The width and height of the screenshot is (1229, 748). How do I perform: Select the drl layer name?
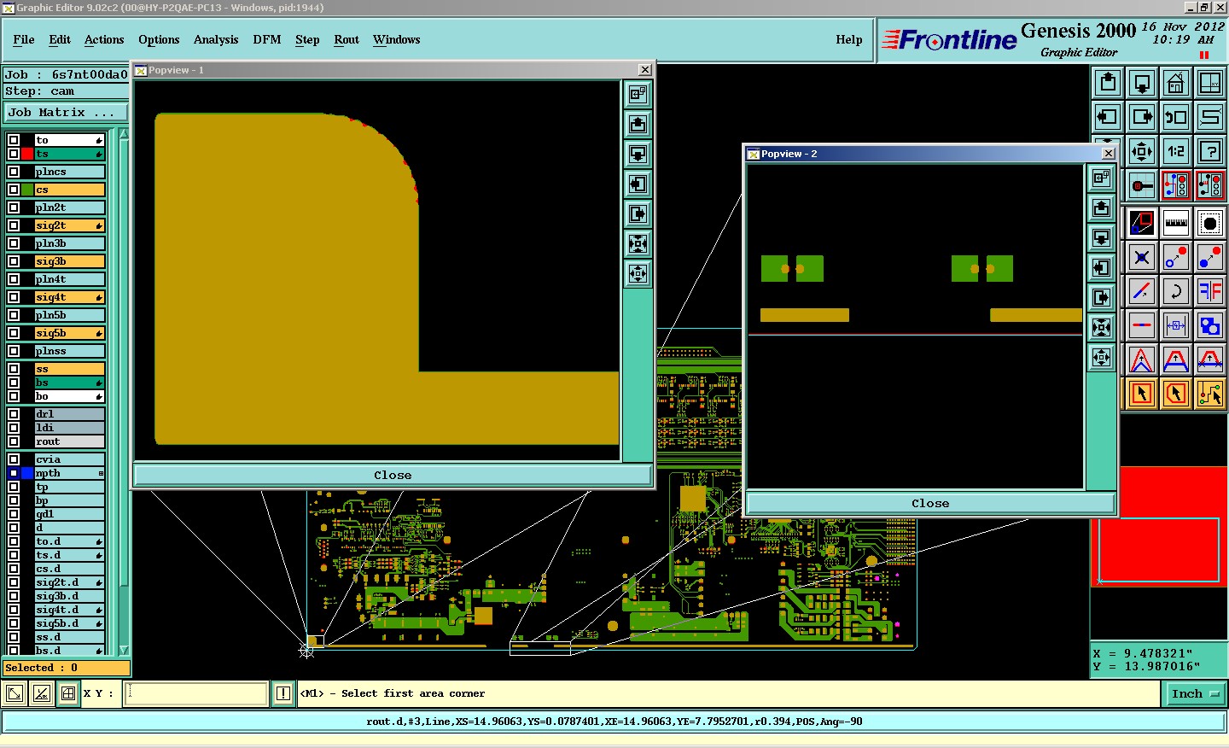(x=69, y=414)
